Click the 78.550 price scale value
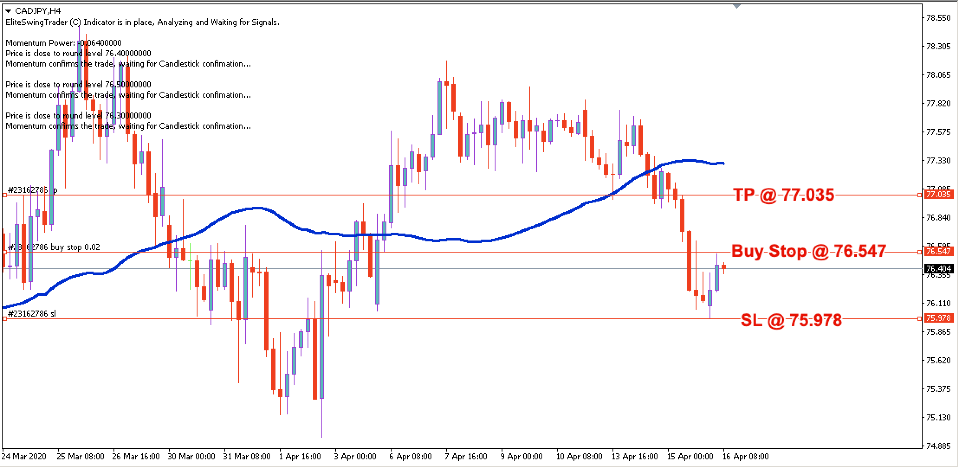Screen dimensions: 959x468 click(x=938, y=18)
